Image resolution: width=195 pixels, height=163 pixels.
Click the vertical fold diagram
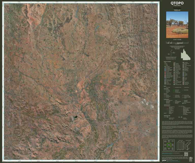(x=181, y=146)
